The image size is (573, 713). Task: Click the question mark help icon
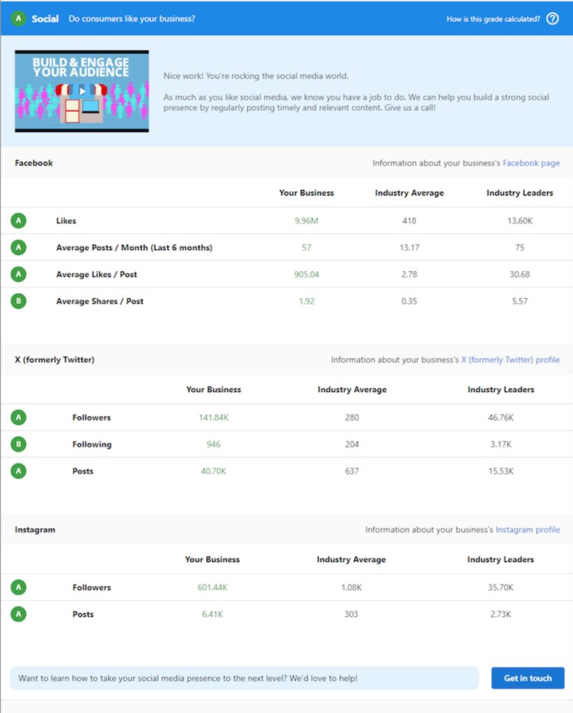(553, 19)
